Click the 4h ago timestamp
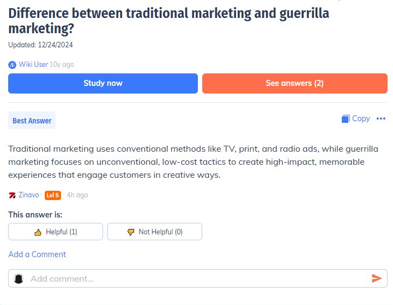This screenshot has height=305, width=393. 77,195
